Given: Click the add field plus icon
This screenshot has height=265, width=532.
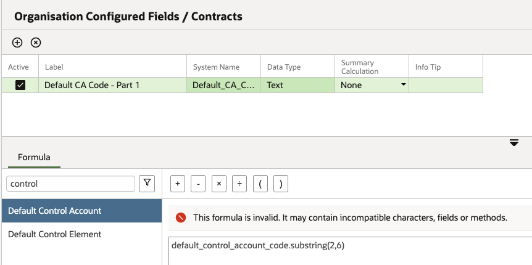Looking at the screenshot, I should click(17, 43).
